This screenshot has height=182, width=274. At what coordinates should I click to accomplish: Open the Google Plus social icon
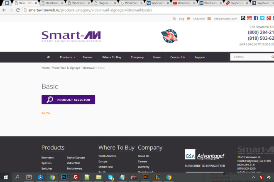click(x=269, y=18)
